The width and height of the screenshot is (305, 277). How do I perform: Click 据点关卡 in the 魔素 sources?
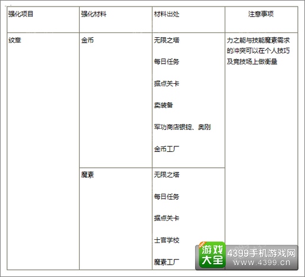pos(167,218)
